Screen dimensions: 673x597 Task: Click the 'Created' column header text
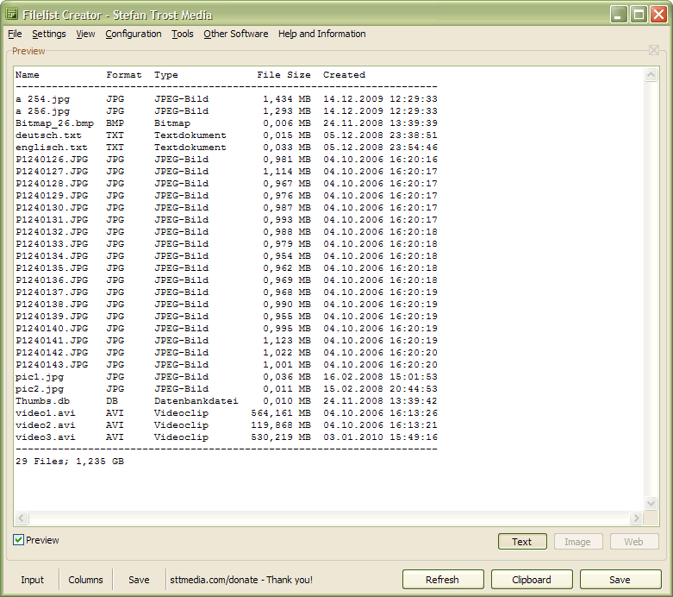coord(344,75)
